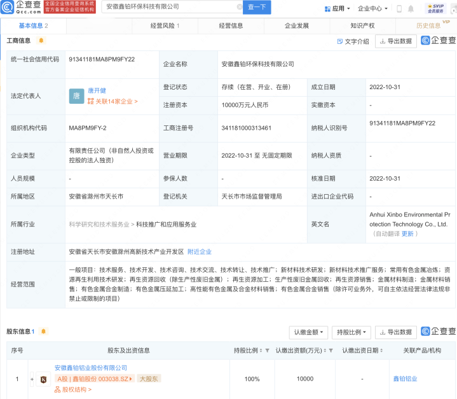
Task: Switch to the 经营风险 tab
Action: click(165, 26)
